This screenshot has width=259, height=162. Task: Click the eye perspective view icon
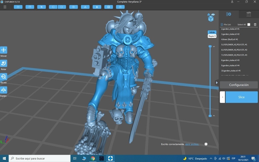213,15
